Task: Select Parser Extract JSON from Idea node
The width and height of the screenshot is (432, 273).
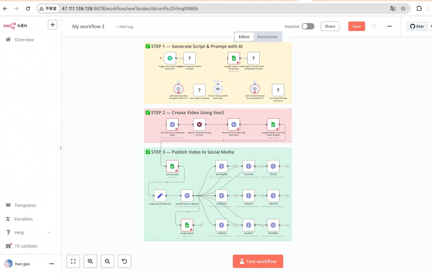Action: [x=218, y=89]
